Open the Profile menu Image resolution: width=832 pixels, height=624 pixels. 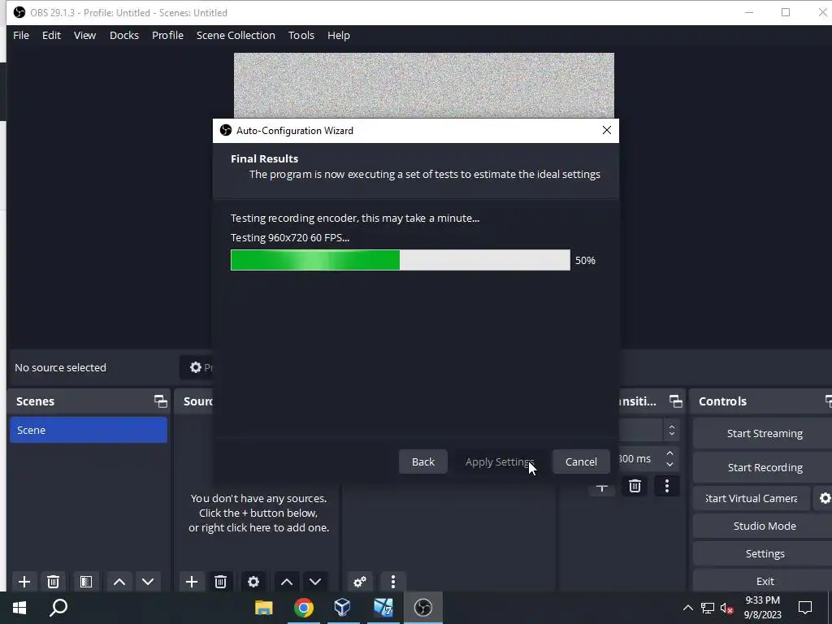(x=167, y=35)
